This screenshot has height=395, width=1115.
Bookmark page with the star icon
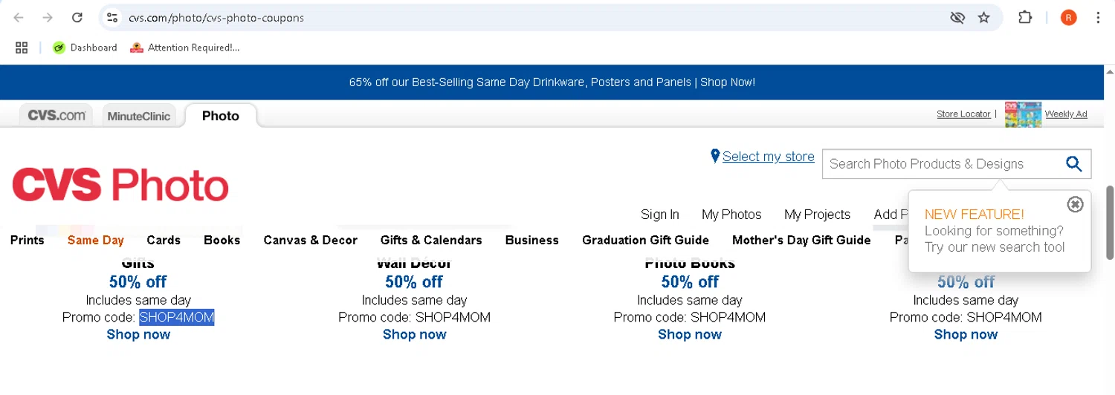(983, 17)
